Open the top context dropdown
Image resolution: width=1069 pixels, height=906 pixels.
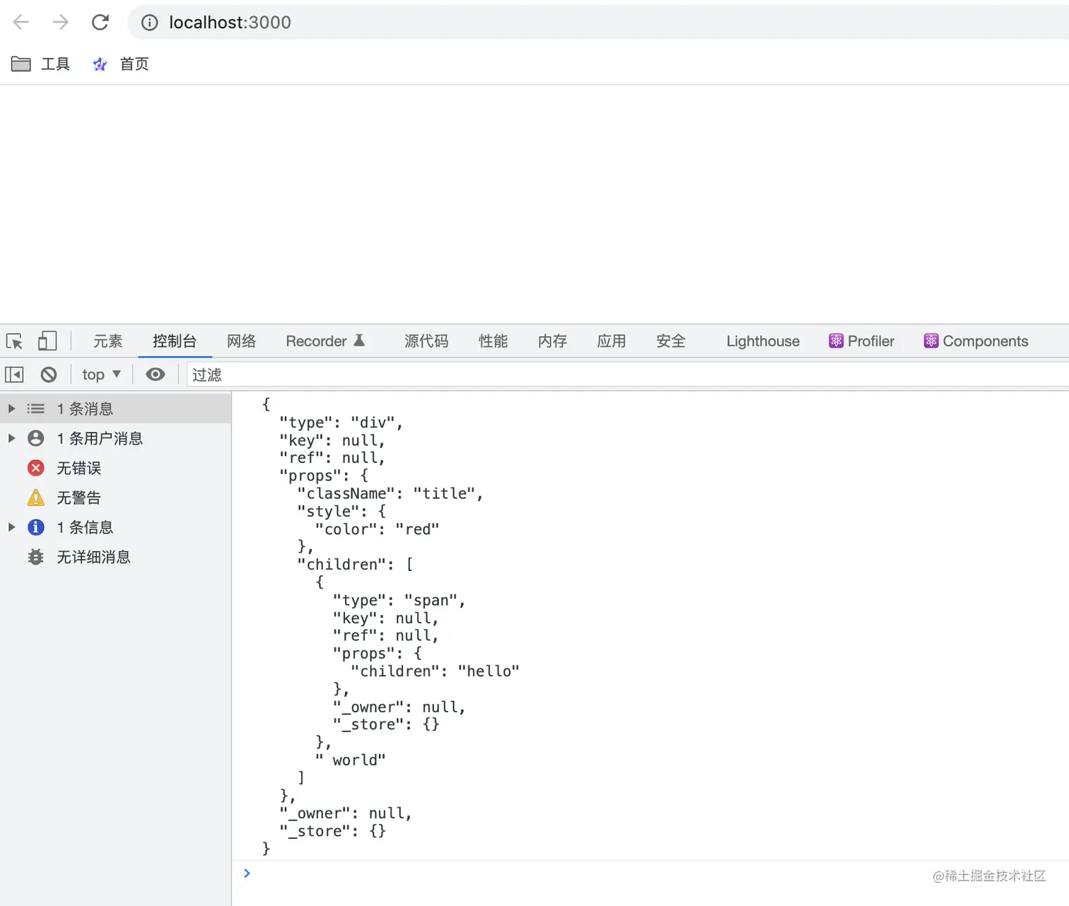click(x=102, y=375)
